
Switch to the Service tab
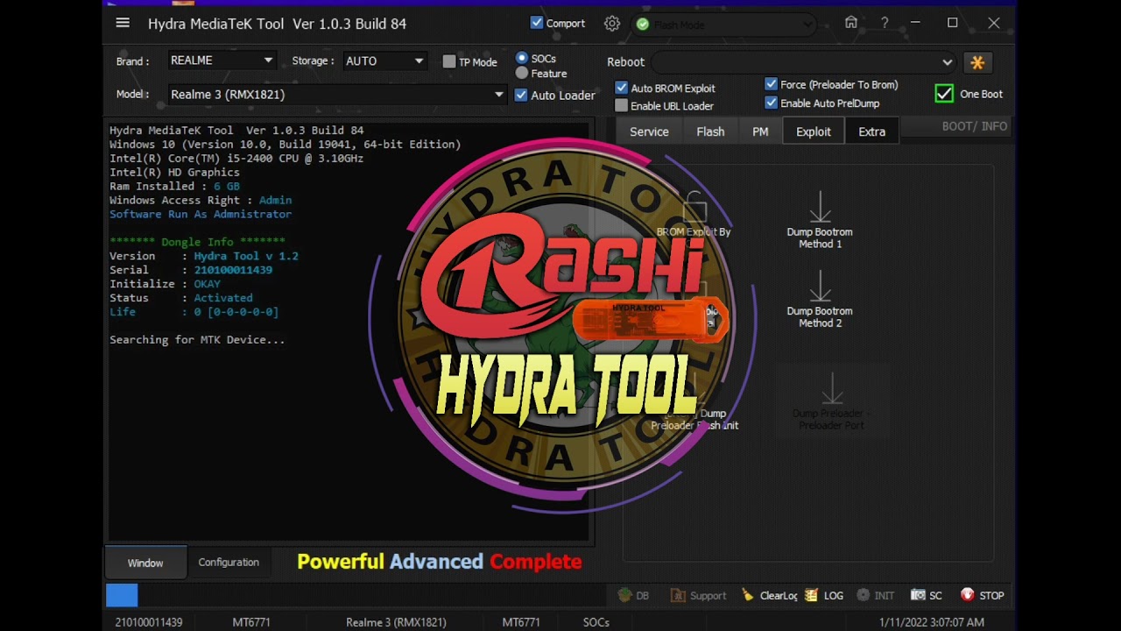pos(649,131)
